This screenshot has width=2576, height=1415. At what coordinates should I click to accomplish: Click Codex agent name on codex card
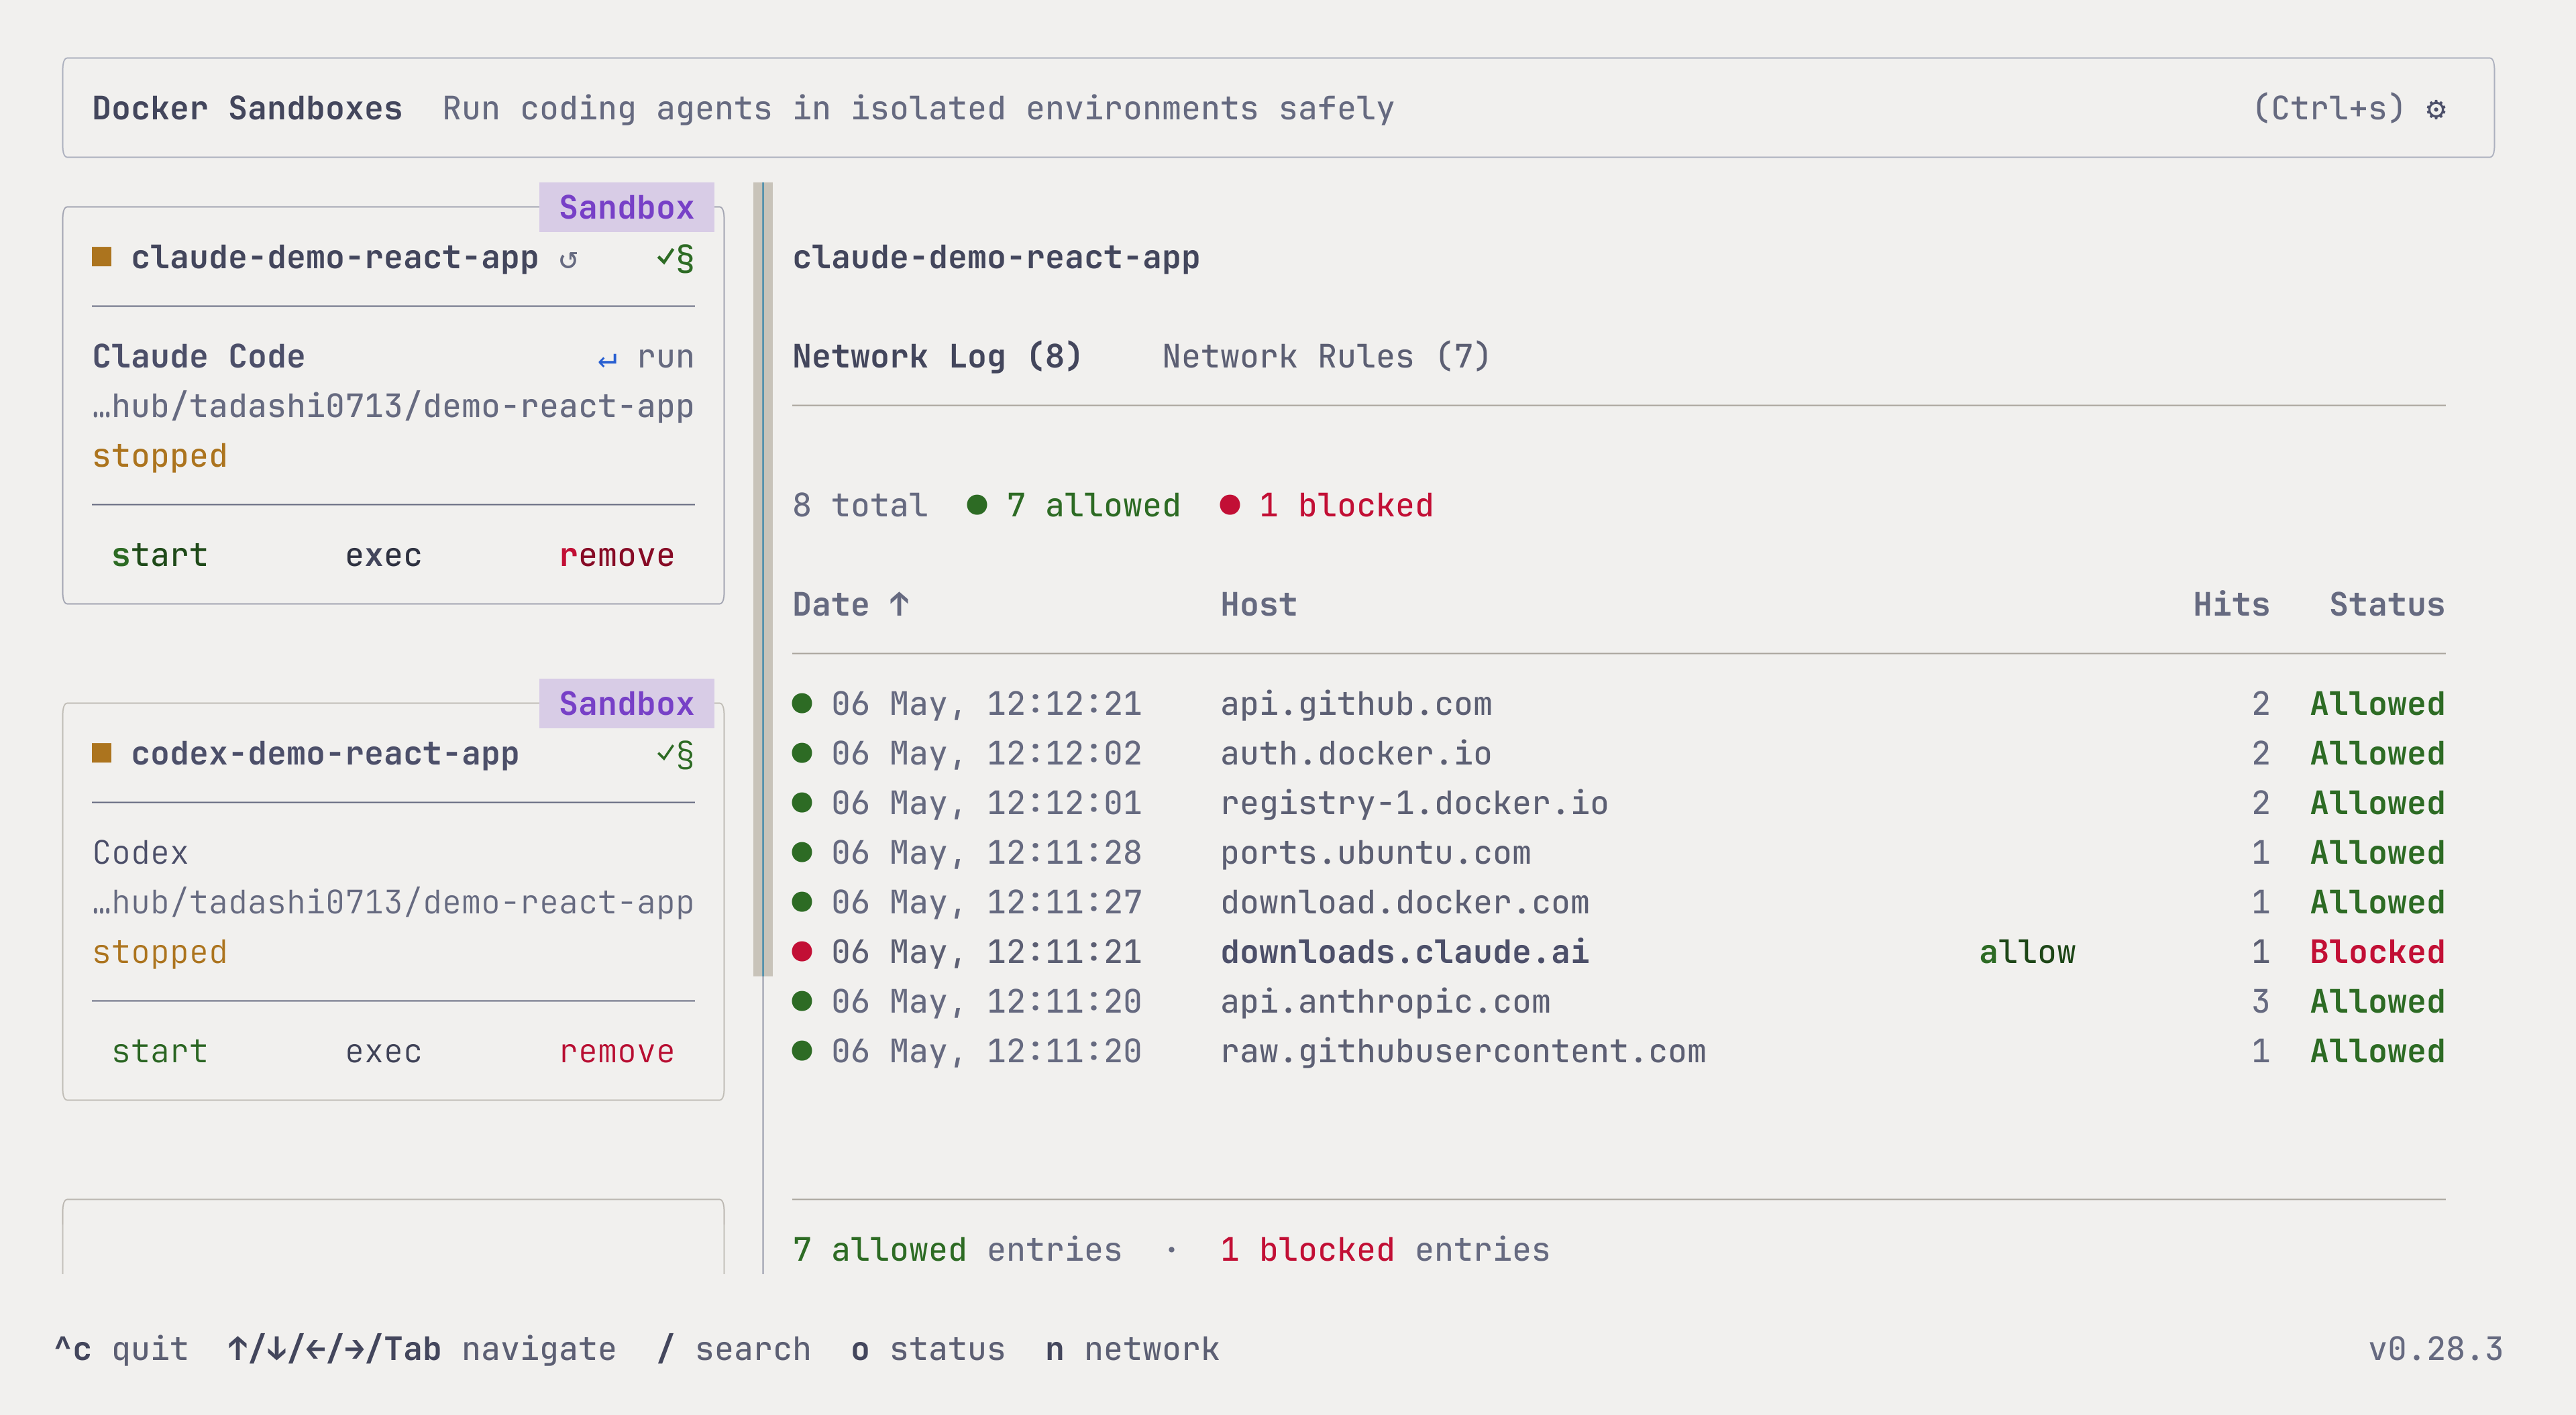pos(140,853)
